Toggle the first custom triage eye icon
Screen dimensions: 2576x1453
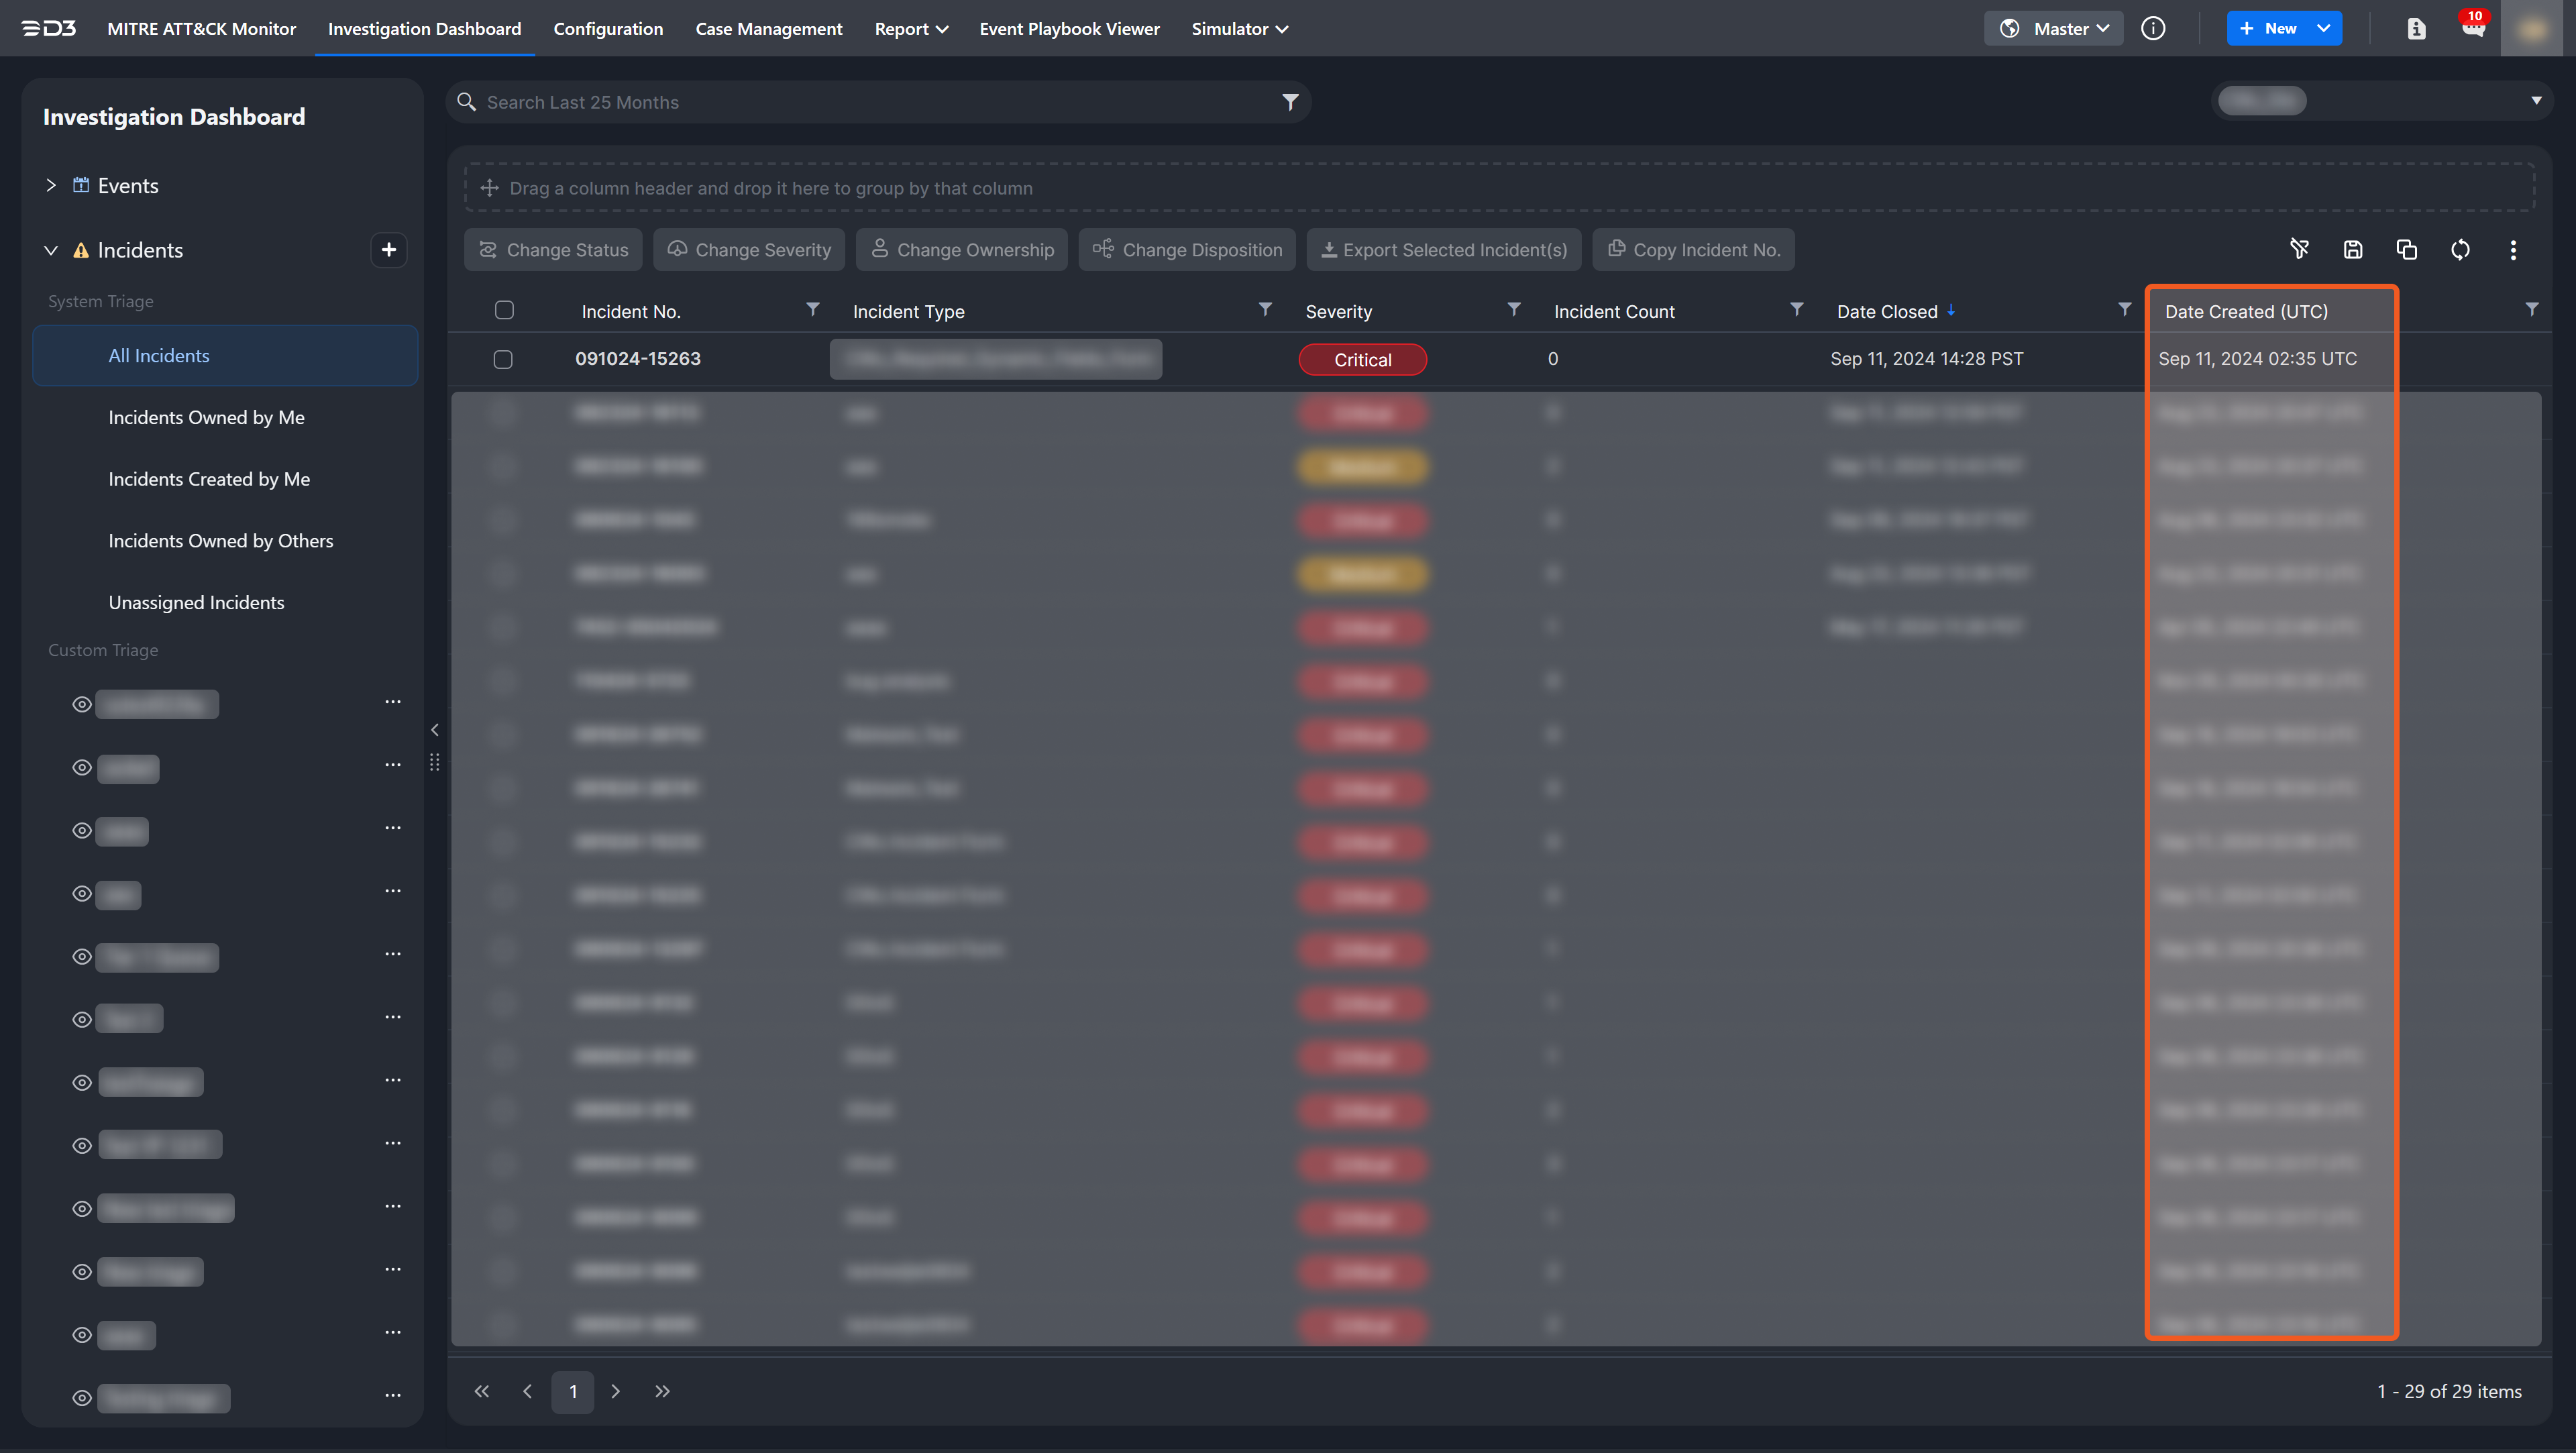[82, 704]
